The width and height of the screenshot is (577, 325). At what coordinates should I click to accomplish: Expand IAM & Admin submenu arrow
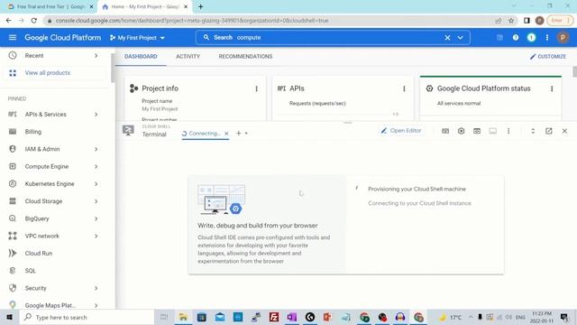point(96,149)
